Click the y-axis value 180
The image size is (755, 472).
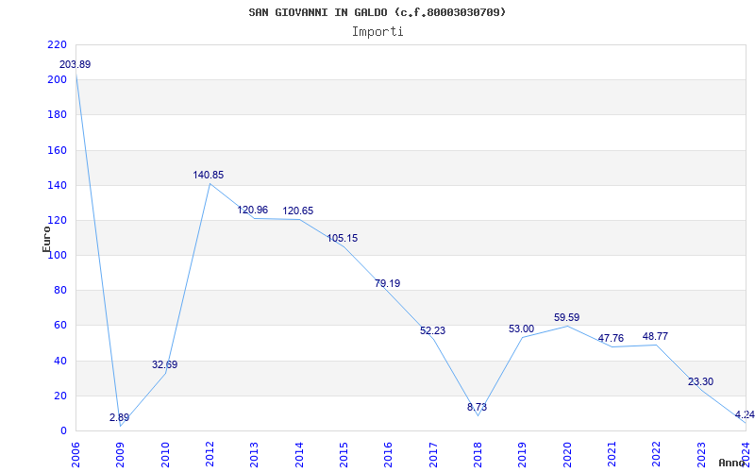point(57,115)
